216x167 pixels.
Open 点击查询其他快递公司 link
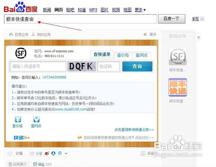[x=134, y=130]
